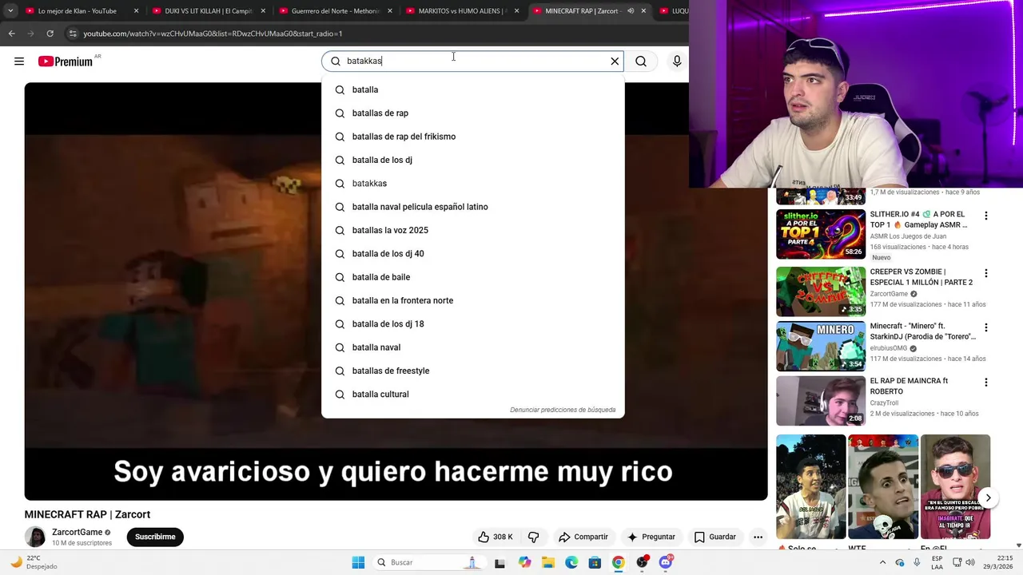Choose "batalla de los dj 18"
Screen dimensions: 1023x575
coord(472,324)
